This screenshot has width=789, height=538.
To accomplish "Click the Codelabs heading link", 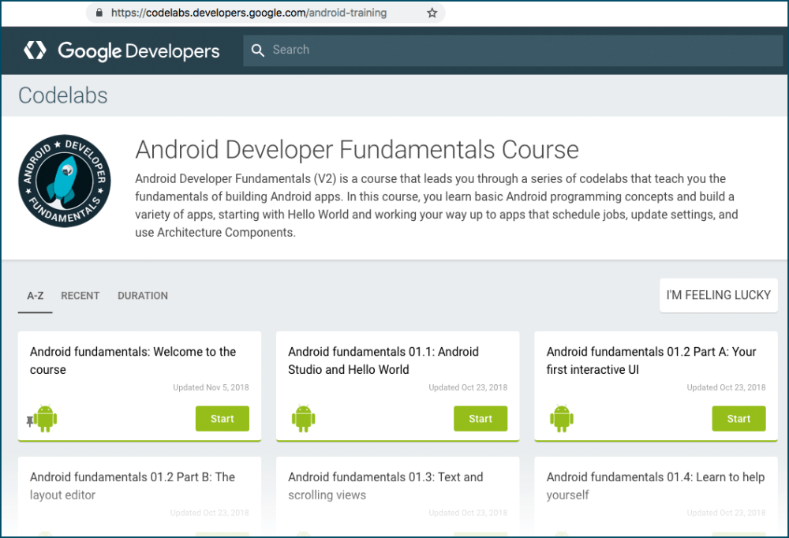I will [62, 95].
